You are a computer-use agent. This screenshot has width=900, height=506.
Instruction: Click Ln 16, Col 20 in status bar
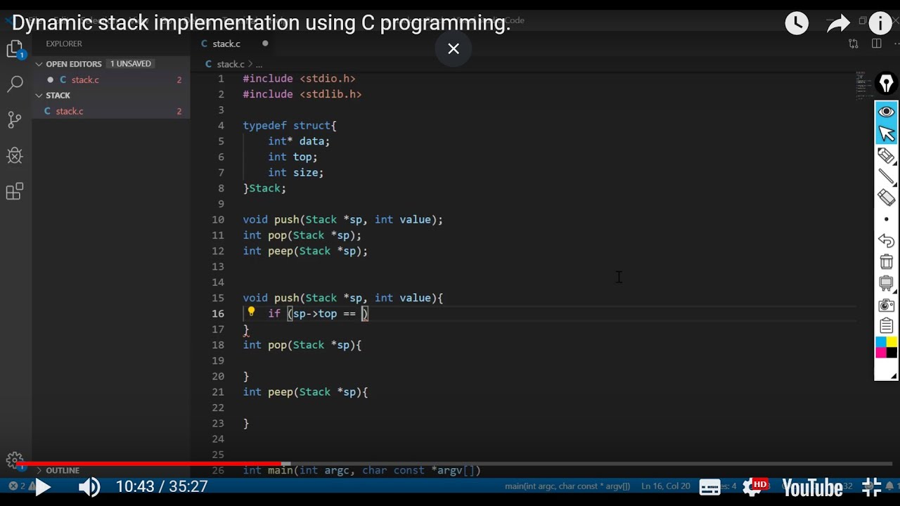(x=665, y=486)
